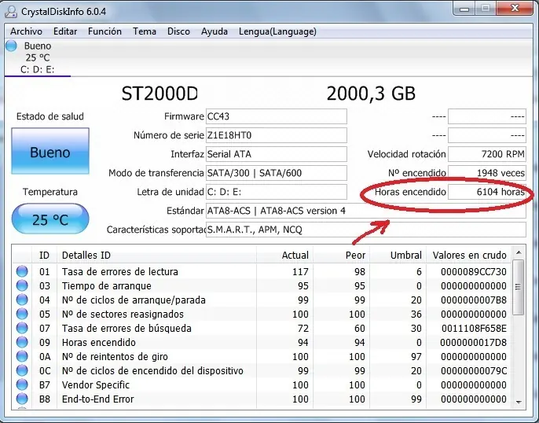This screenshot has width=539, height=423.
Task: Click the transfer mode field SATA/300 | SATA/600
Action: pyautogui.click(x=277, y=173)
